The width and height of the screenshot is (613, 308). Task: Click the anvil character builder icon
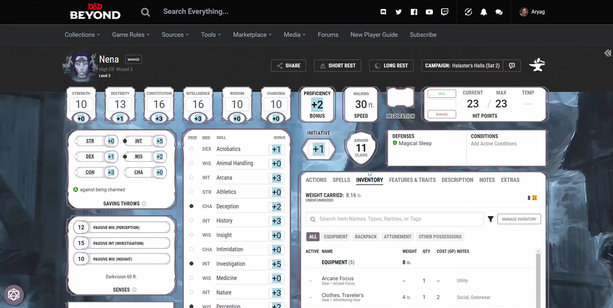pyautogui.click(x=537, y=65)
